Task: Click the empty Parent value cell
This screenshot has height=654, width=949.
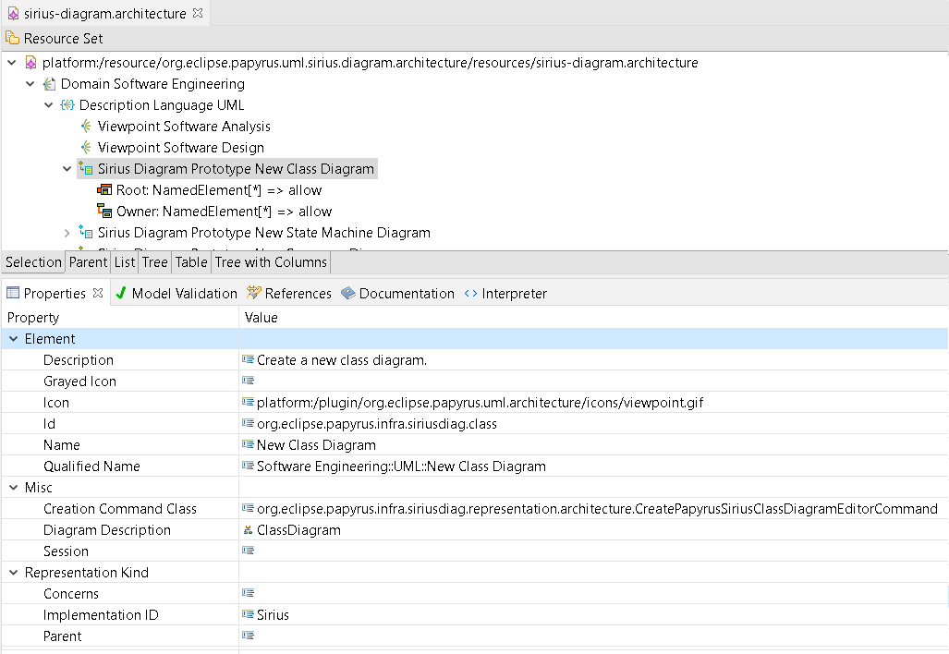Action: tap(594, 636)
